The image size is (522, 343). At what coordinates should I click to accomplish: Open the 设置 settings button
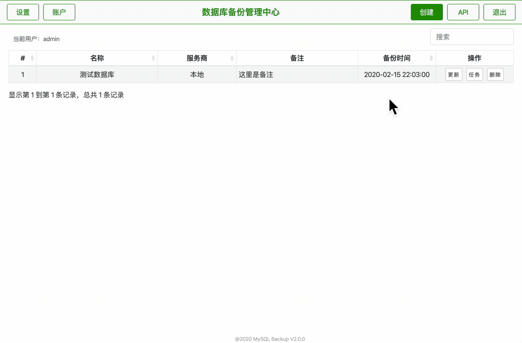pos(23,12)
